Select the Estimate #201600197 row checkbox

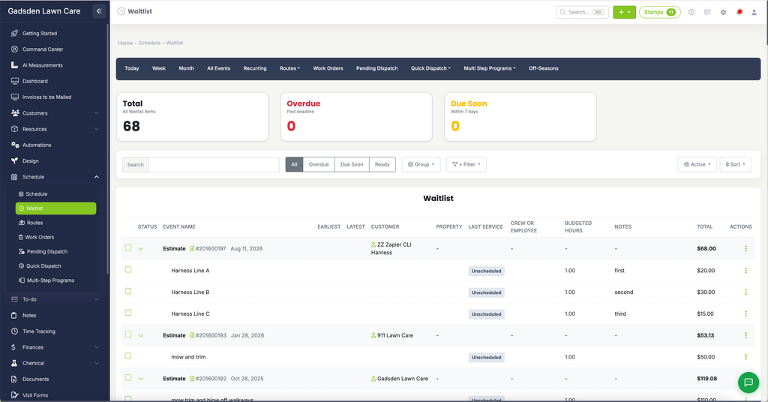[128, 247]
